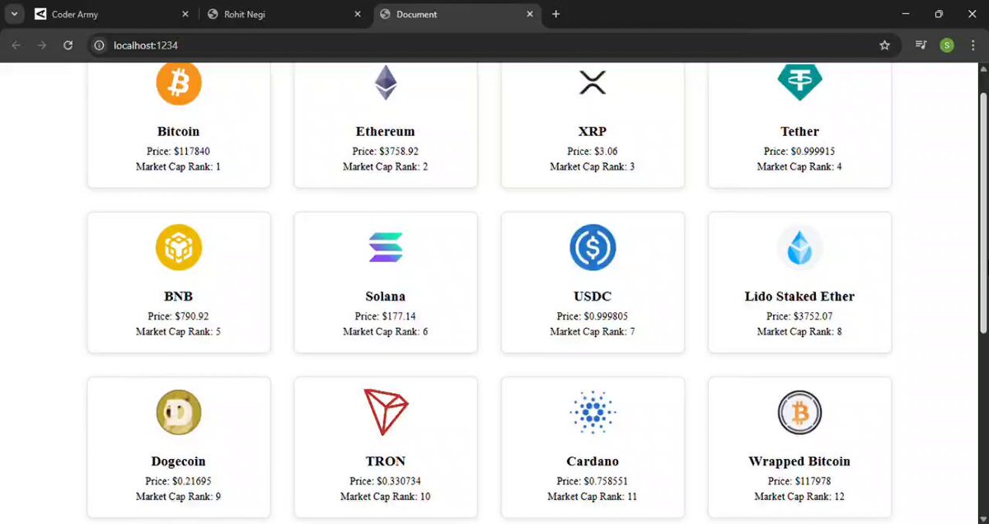Click the TRON name heading

click(386, 461)
